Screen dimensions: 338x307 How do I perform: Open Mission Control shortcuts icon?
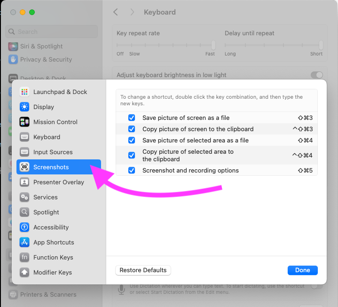point(25,122)
